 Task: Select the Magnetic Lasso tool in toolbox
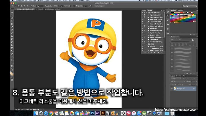click(x=12, y=18)
